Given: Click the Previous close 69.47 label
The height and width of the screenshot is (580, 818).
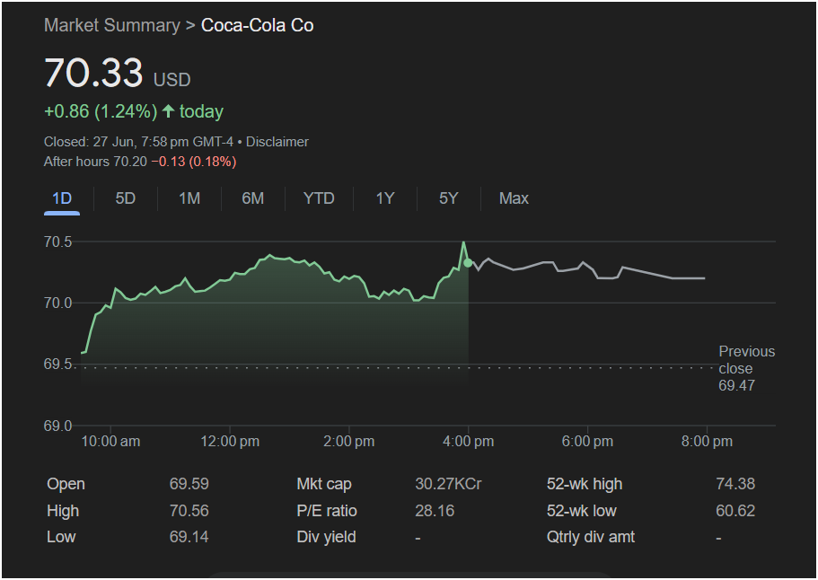Looking at the screenshot, I should [x=746, y=368].
